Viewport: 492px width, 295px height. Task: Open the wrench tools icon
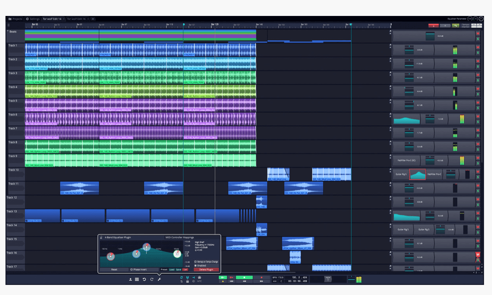[x=159, y=279]
